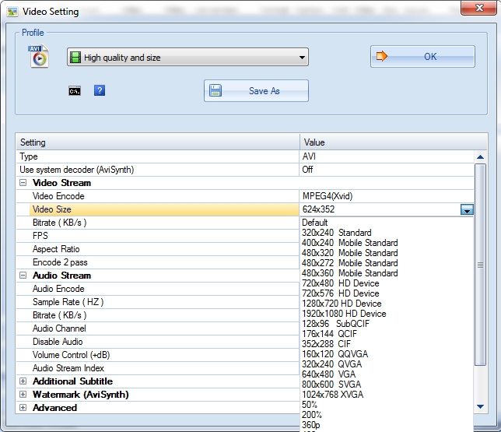
Task: Select the Sample Rate ( HZ ) row
Action: (158, 302)
